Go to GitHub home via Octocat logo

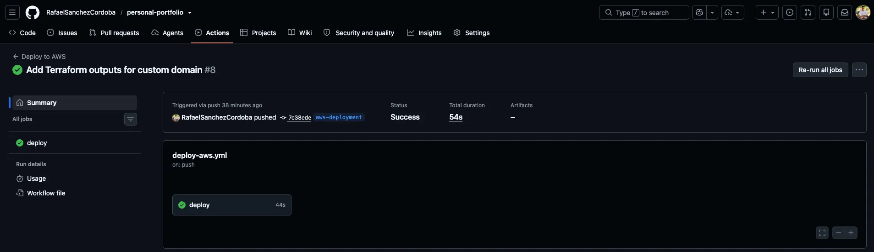[33, 12]
